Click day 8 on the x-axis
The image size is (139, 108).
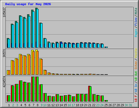tap(37, 105)
